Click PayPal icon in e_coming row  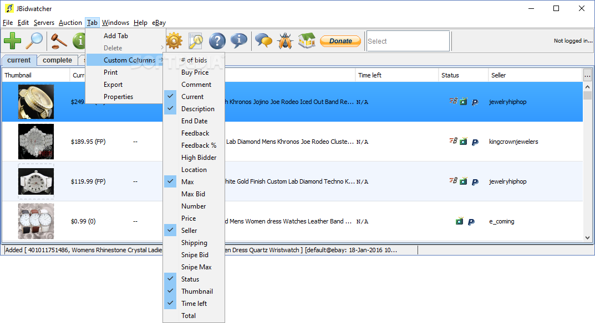coord(471,222)
